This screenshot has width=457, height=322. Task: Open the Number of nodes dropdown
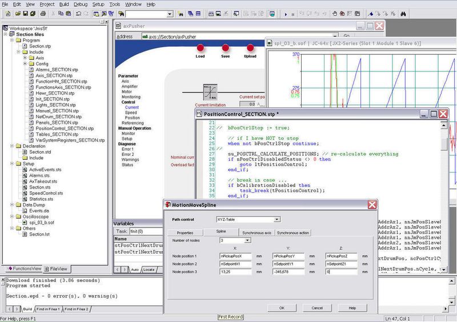[x=247, y=240]
